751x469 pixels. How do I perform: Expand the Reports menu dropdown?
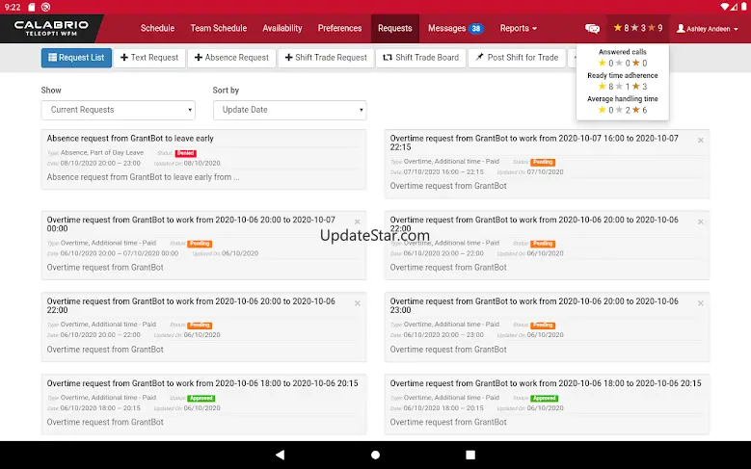519,29
